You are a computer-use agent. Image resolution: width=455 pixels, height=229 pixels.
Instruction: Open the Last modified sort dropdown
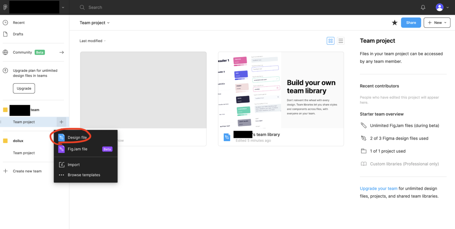point(93,41)
